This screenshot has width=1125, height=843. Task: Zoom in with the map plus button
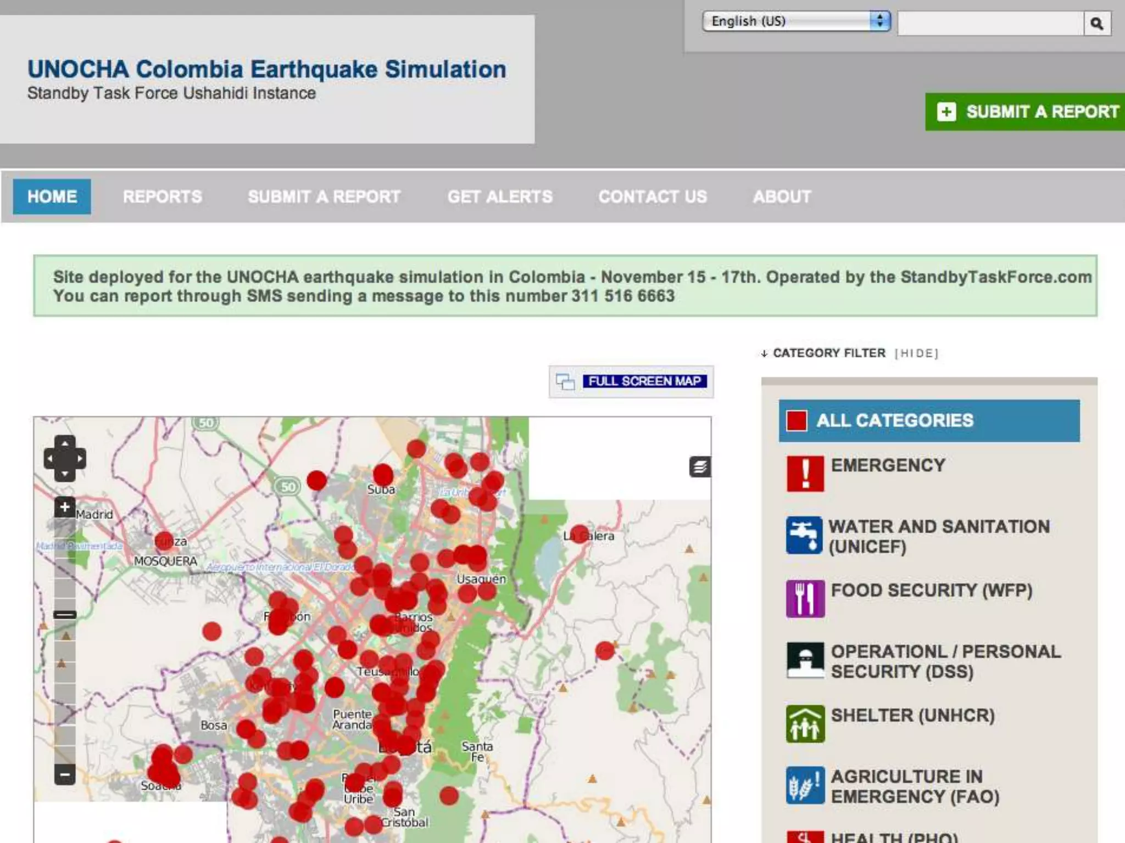(x=65, y=507)
